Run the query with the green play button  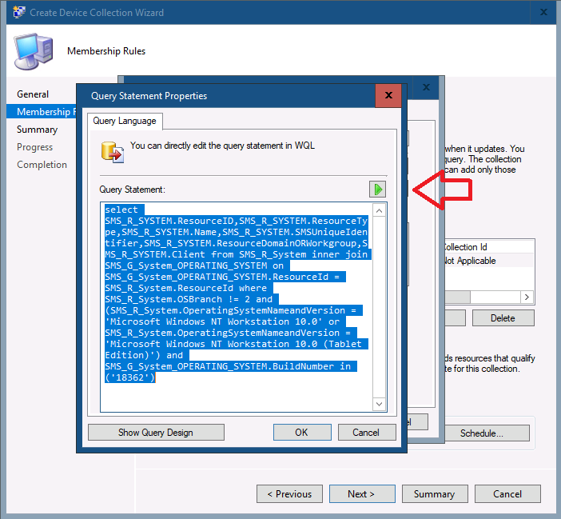pyautogui.click(x=377, y=189)
